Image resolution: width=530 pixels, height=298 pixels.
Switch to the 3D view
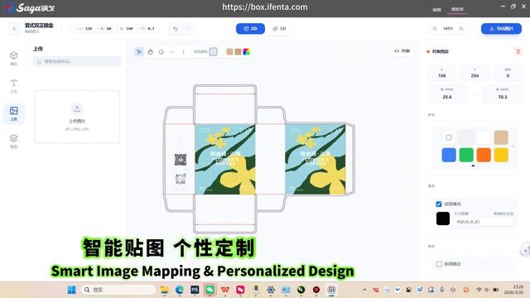tap(279, 29)
